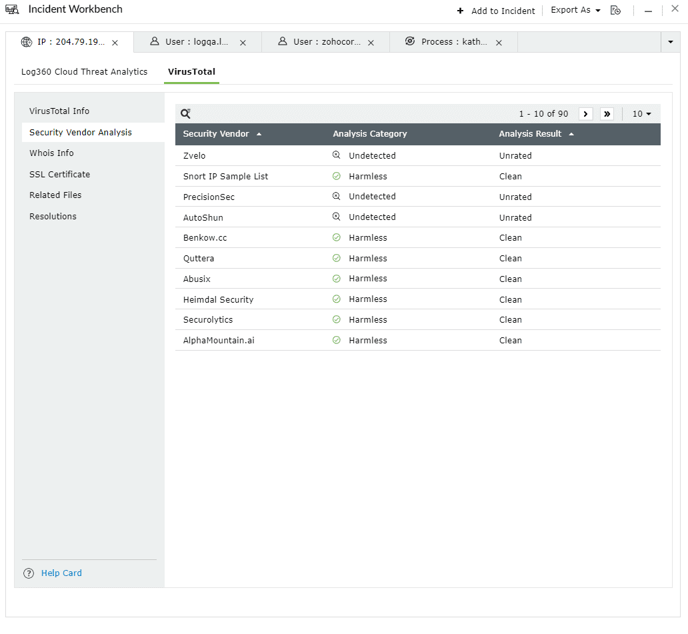Image resolution: width=688 pixels, height=634 pixels.
Task: Close the User zohocor tab
Action: point(371,43)
